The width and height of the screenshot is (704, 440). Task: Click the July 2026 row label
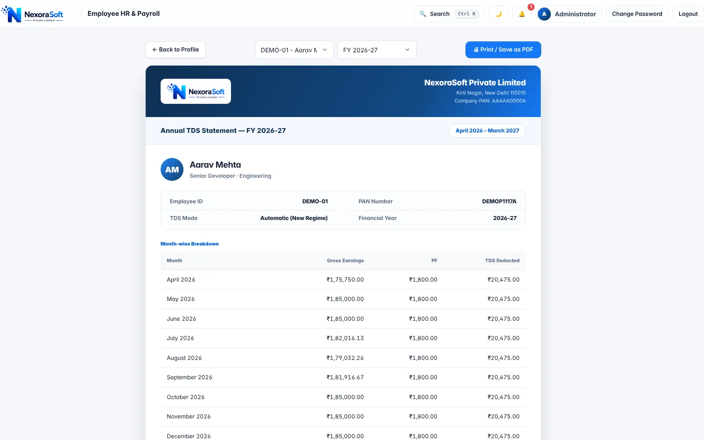tap(180, 338)
